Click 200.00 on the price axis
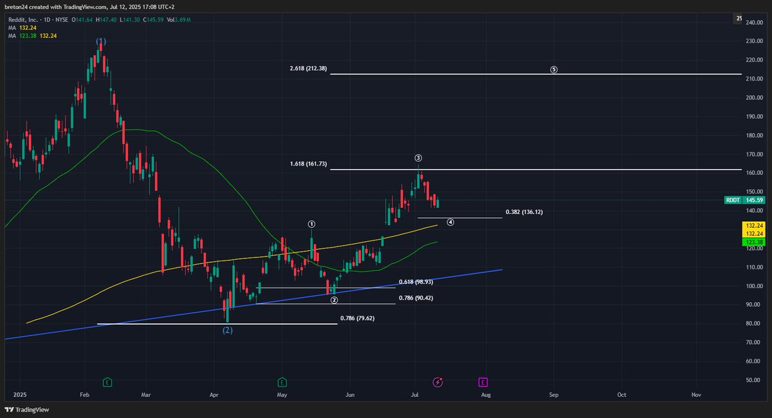This screenshot has width=772, height=418. (x=753, y=98)
